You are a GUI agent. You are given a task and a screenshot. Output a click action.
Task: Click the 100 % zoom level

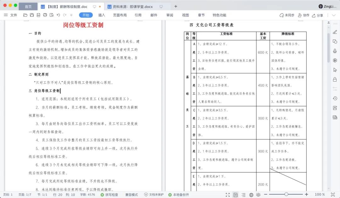click(x=320, y=195)
